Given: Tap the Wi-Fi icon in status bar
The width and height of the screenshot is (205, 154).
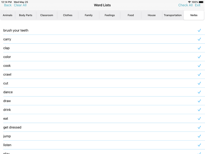Looking at the screenshot, I should (x=189, y=2).
